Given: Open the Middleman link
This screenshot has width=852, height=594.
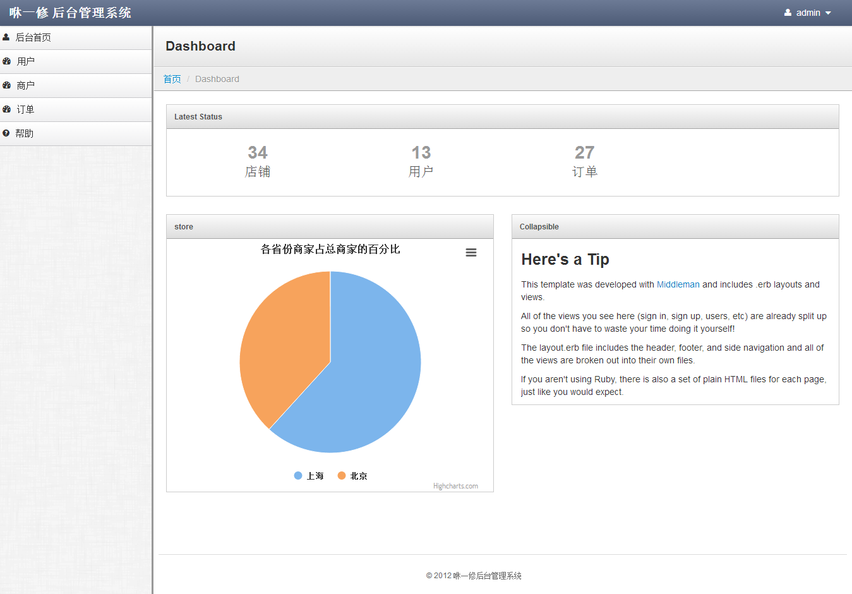Looking at the screenshot, I should [678, 284].
